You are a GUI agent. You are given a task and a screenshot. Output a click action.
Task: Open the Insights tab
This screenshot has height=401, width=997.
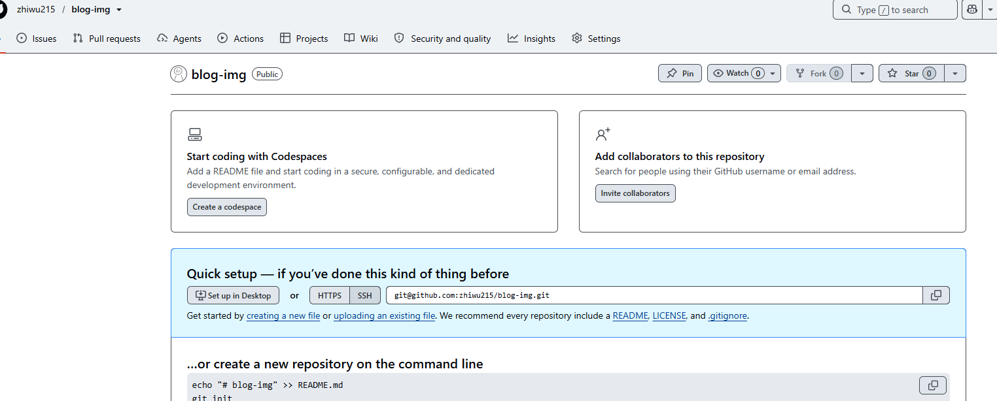tap(531, 39)
